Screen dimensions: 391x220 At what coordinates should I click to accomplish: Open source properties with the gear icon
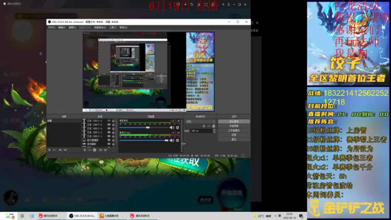pos(94,150)
